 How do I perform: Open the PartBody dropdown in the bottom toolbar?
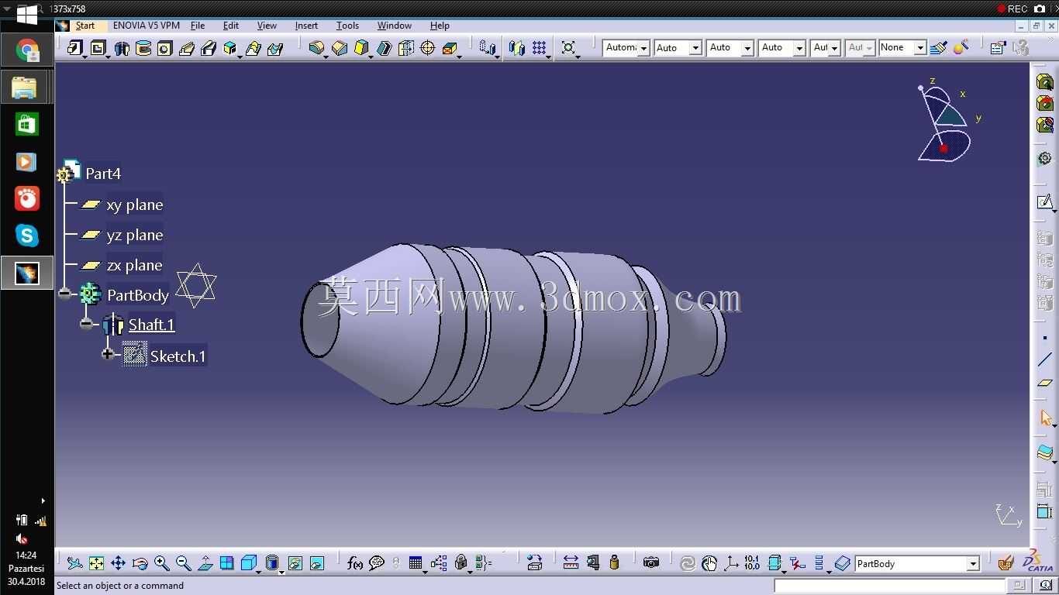click(x=972, y=564)
